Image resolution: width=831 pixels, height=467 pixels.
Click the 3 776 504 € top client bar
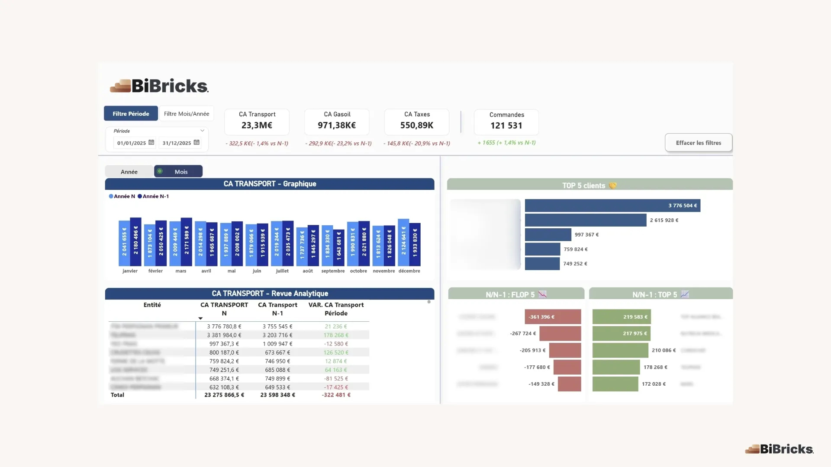click(612, 205)
